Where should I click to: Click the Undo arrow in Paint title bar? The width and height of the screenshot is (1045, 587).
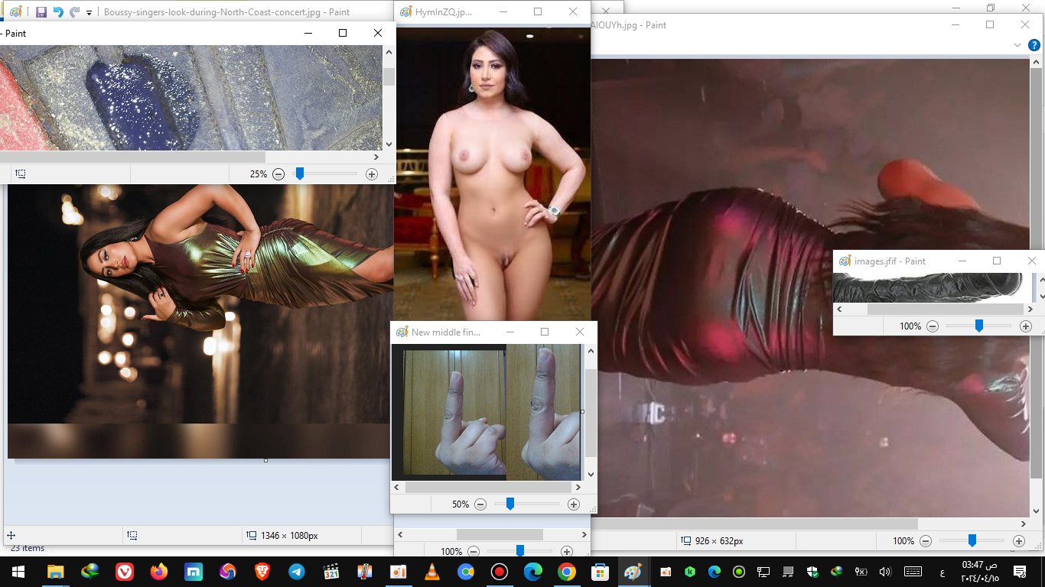click(x=58, y=12)
